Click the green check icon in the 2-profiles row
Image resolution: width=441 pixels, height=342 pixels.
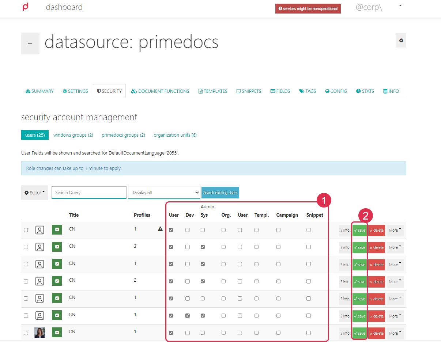pos(57,281)
